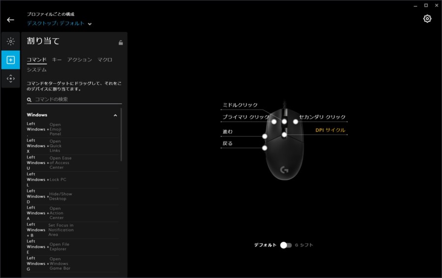Open the LIGHTSYNC lighting sidebar icon

pyautogui.click(x=11, y=41)
